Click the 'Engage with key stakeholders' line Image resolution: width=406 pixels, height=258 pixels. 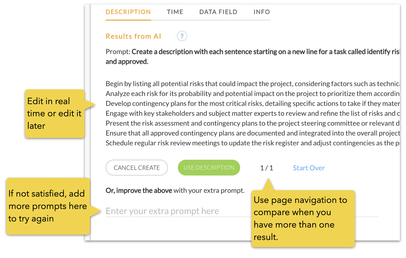[253, 114]
